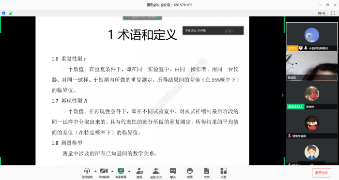The height and width of the screenshot is (180, 339).
Task: Click the meeting ID pill above slide
Action: [142, 17]
